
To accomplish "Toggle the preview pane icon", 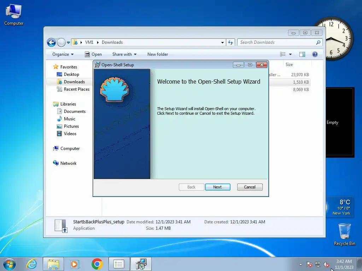I will (x=302, y=54).
